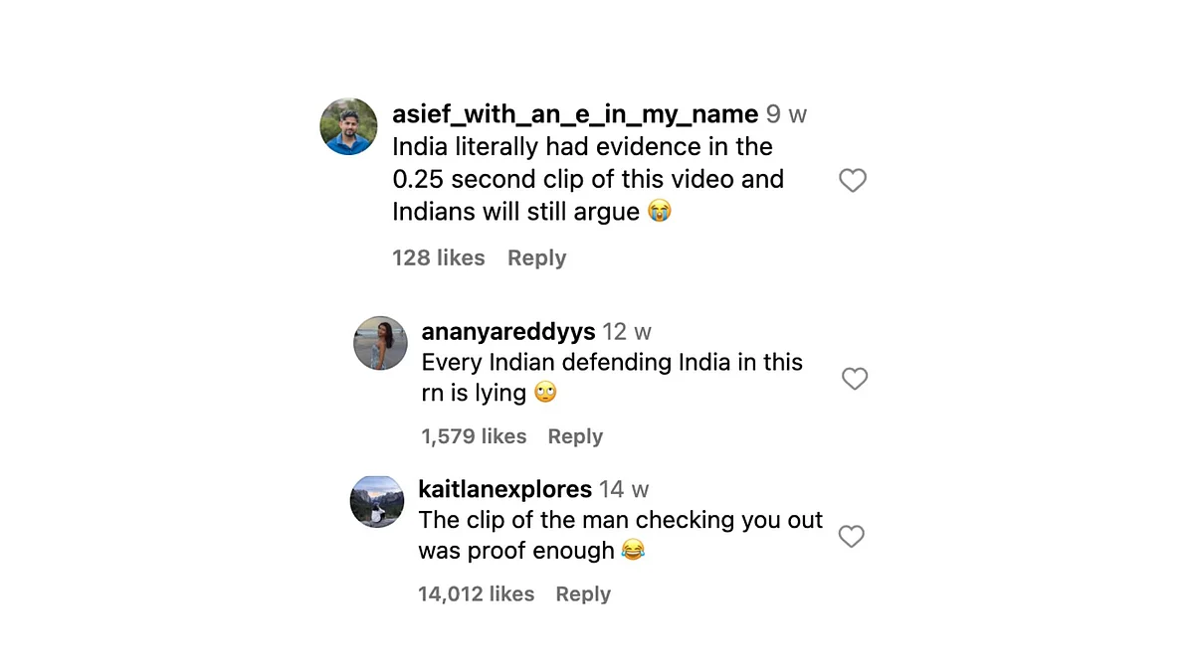The width and height of the screenshot is (1194, 671).
Task: Select the 14 w timestamp
Action: point(624,489)
